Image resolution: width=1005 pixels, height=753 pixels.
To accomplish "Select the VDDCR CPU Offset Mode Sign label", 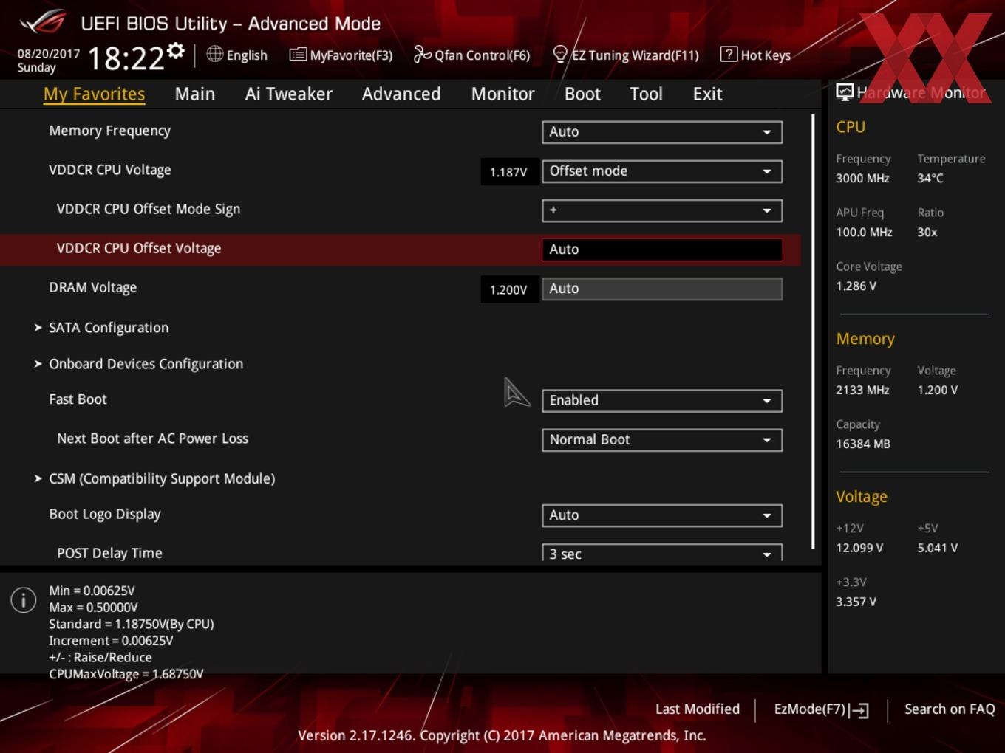I will [149, 209].
